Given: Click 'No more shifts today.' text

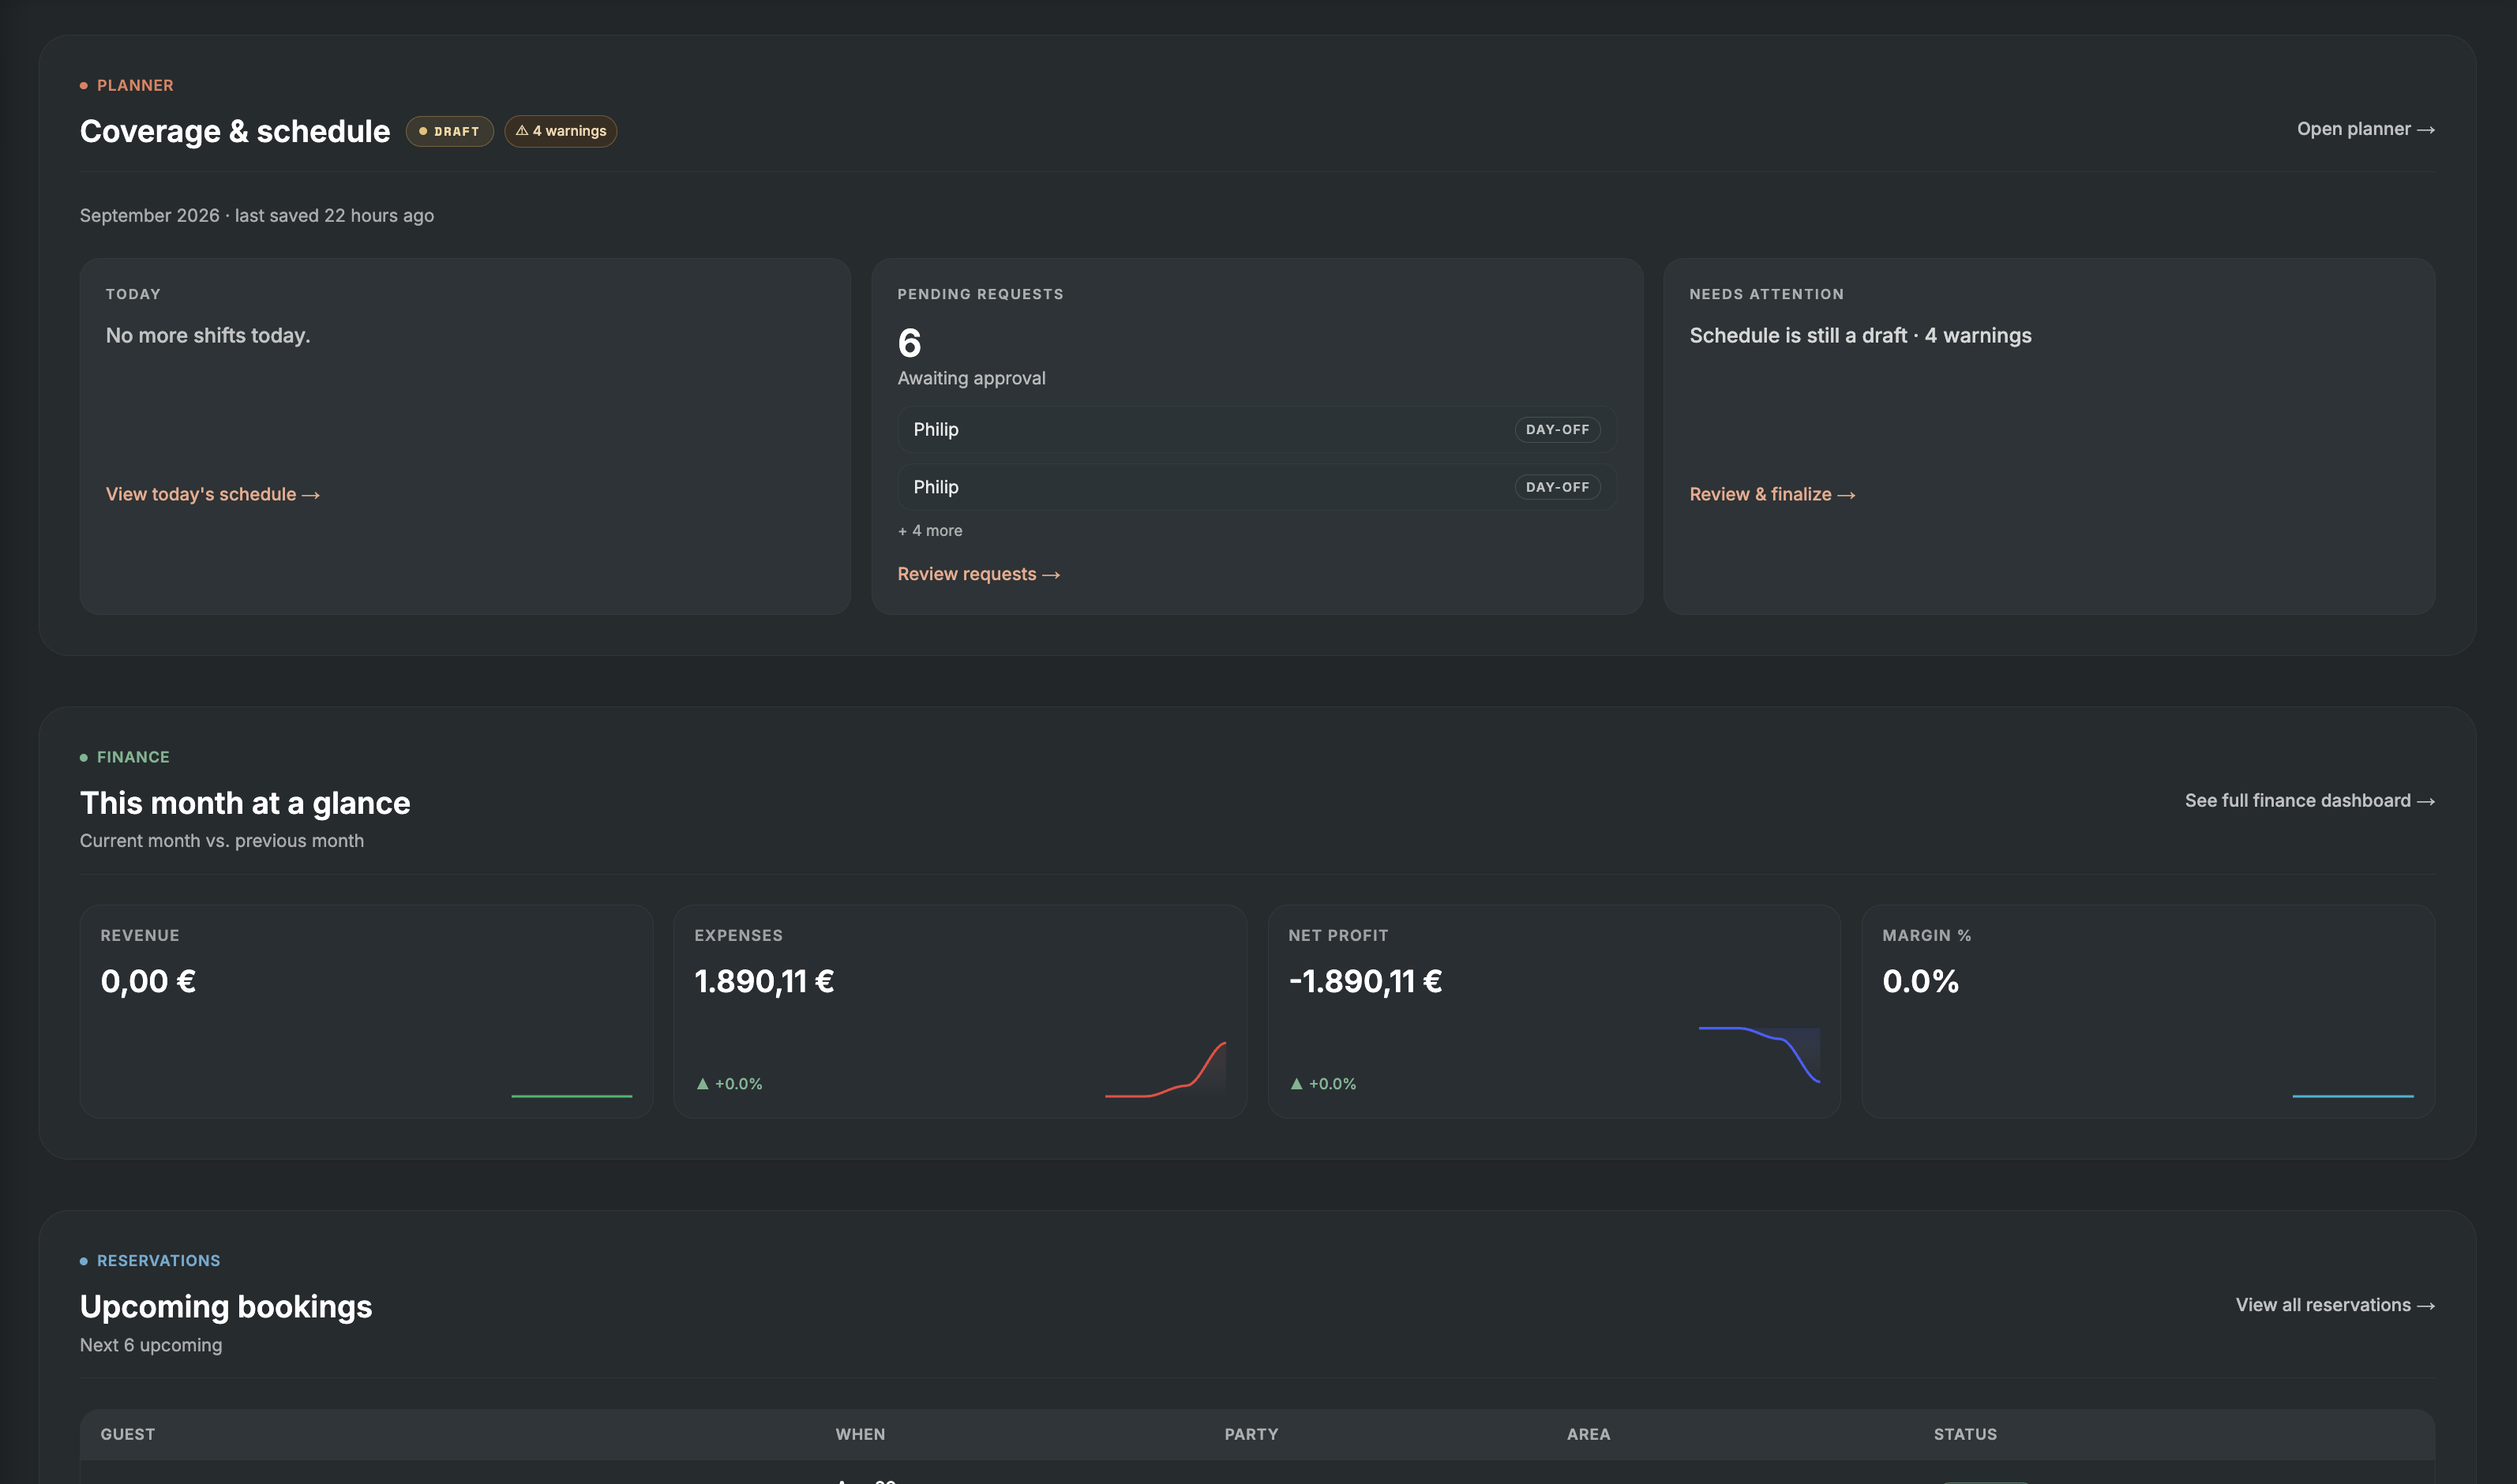Looking at the screenshot, I should 208,336.
